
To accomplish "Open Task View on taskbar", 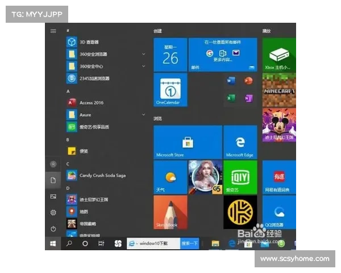I will click(101, 243).
